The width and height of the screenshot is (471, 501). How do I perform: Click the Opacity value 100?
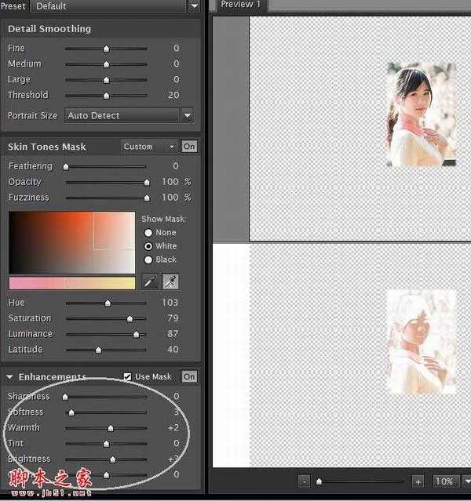pyautogui.click(x=170, y=181)
